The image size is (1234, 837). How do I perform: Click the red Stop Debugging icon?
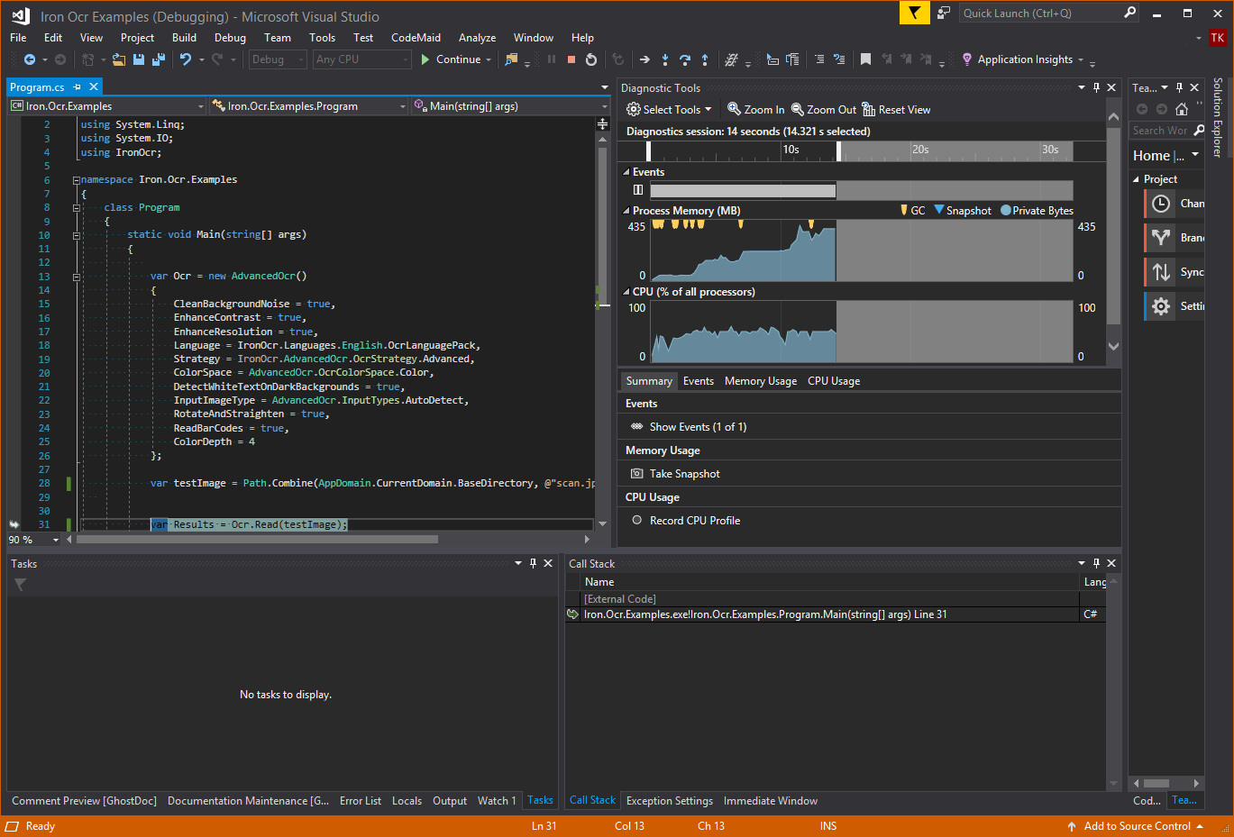[x=571, y=59]
